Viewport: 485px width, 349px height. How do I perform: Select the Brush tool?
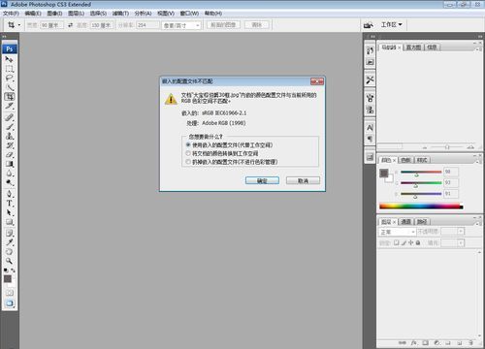[9, 127]
